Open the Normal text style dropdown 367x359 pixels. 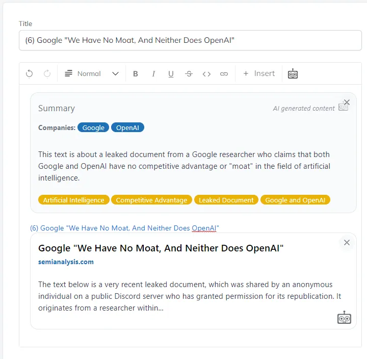[x=92, y=74]
